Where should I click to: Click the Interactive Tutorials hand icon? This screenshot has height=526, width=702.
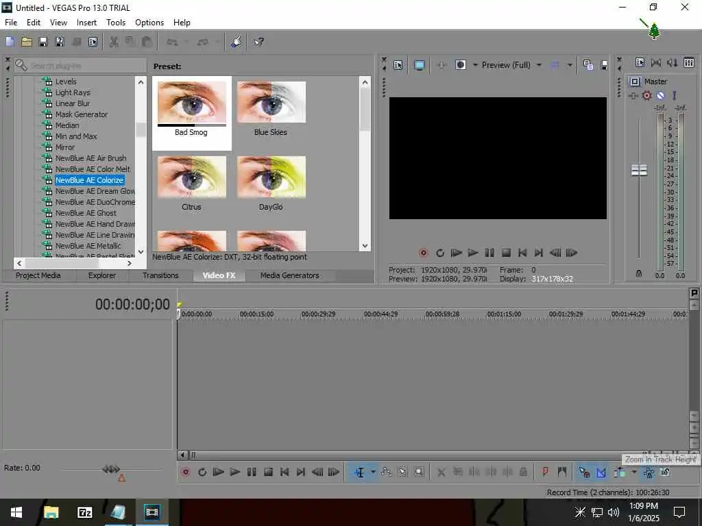[x=236, y=42]
